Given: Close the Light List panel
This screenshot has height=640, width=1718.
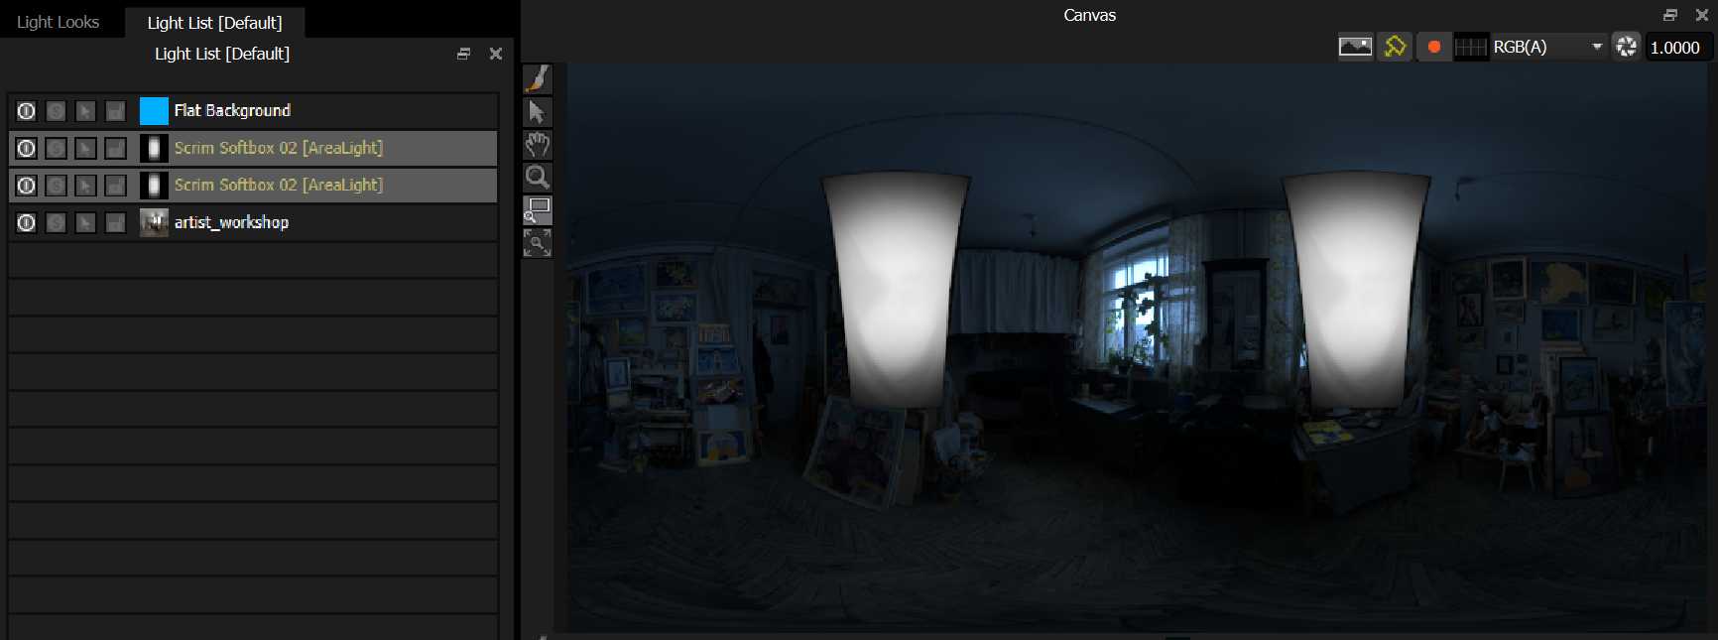Looking at the screenshot, I should click(x=496, y=54).
